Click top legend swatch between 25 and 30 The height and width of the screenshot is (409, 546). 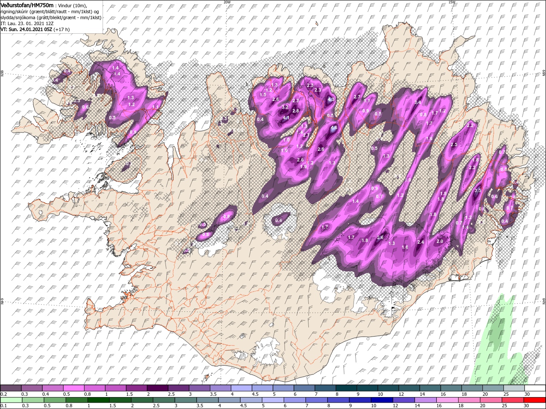pyautogui.click(x=513, y=388)
